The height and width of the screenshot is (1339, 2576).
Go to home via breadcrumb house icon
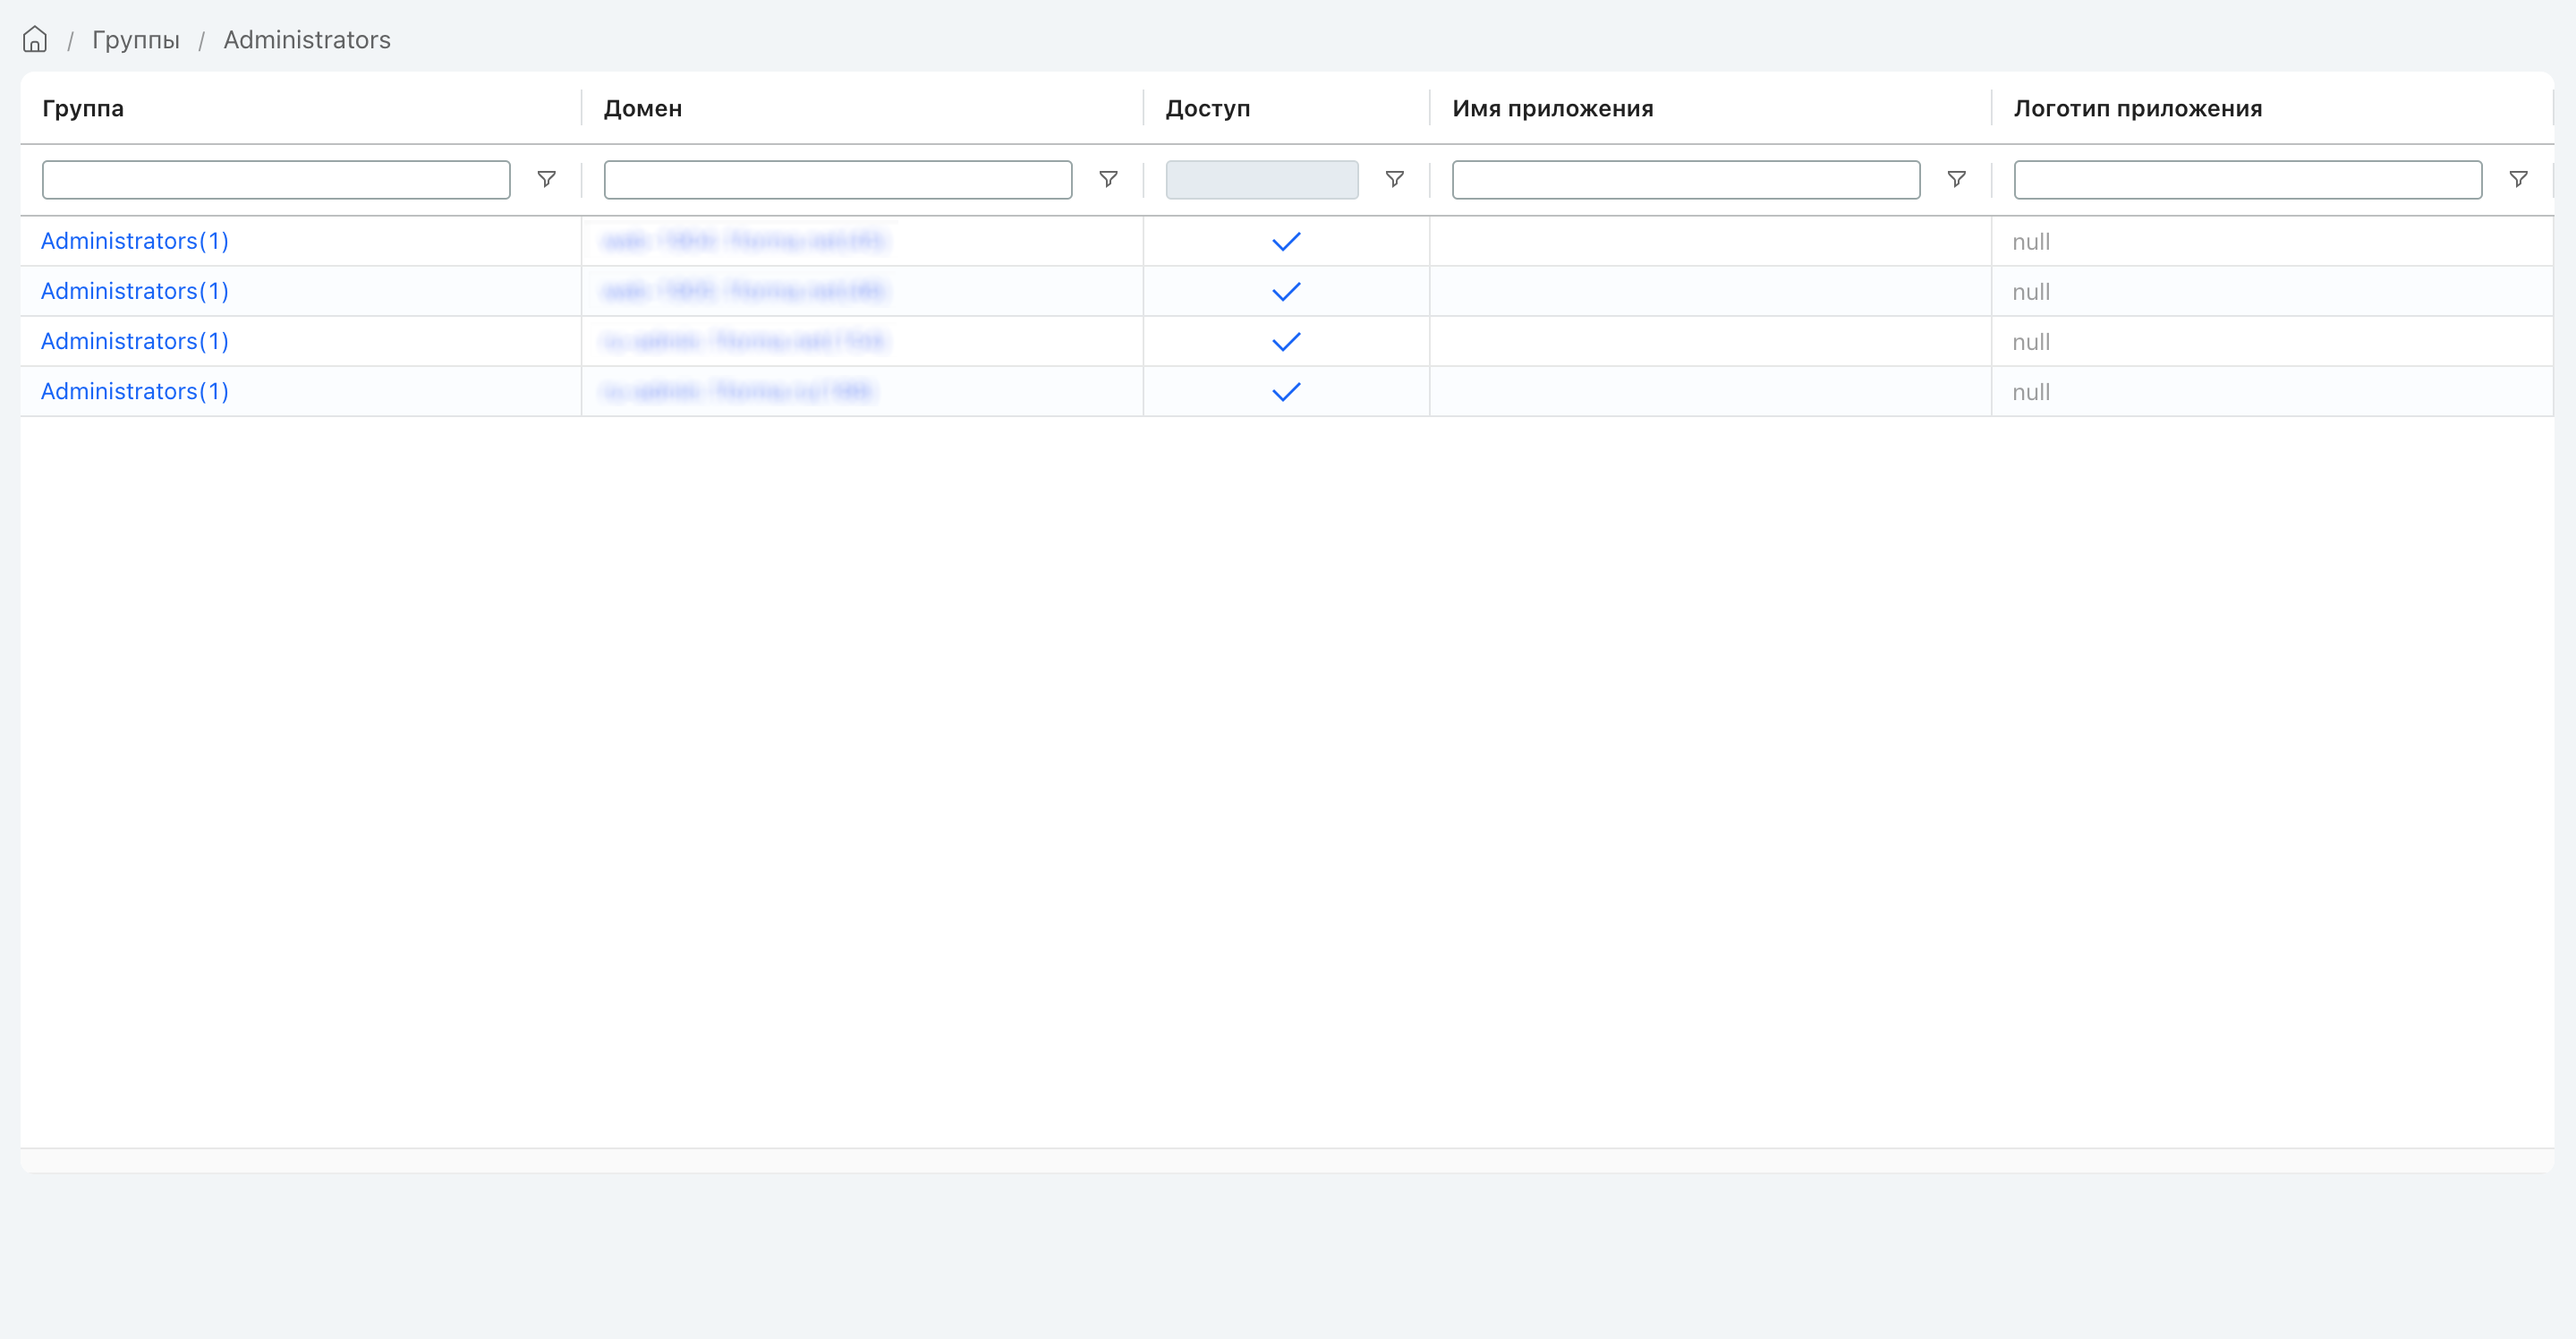tap(35, 39)
